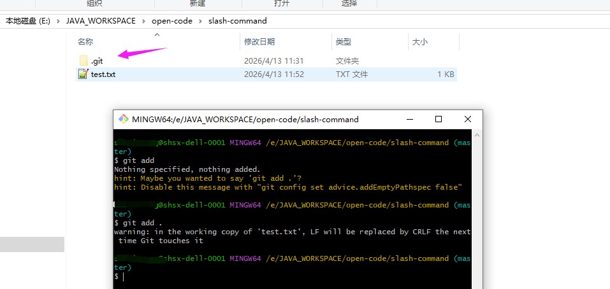
Task: Expand the chevron after open-code
Action: click(x=201, y=21)
